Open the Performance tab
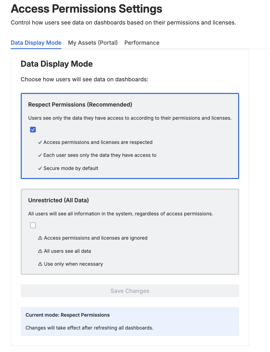Image resolution: width=270 pixels, height=352 pixels. pyautogui.click(x=142, y=43)
